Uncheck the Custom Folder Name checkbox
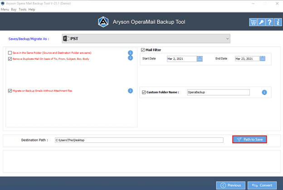Viewport: 283px width, 190px height. click(x=144, y=92)
